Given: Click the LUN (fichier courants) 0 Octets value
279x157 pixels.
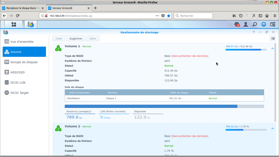Looking at the screenshot, I should 105,117.
